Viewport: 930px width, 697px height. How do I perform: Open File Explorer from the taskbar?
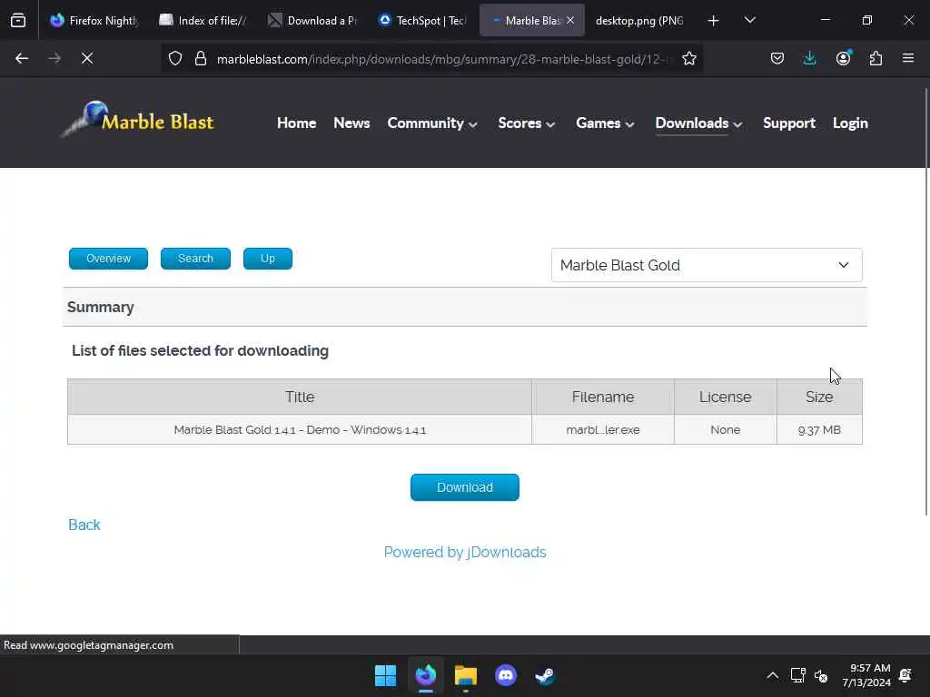point(466,675)
